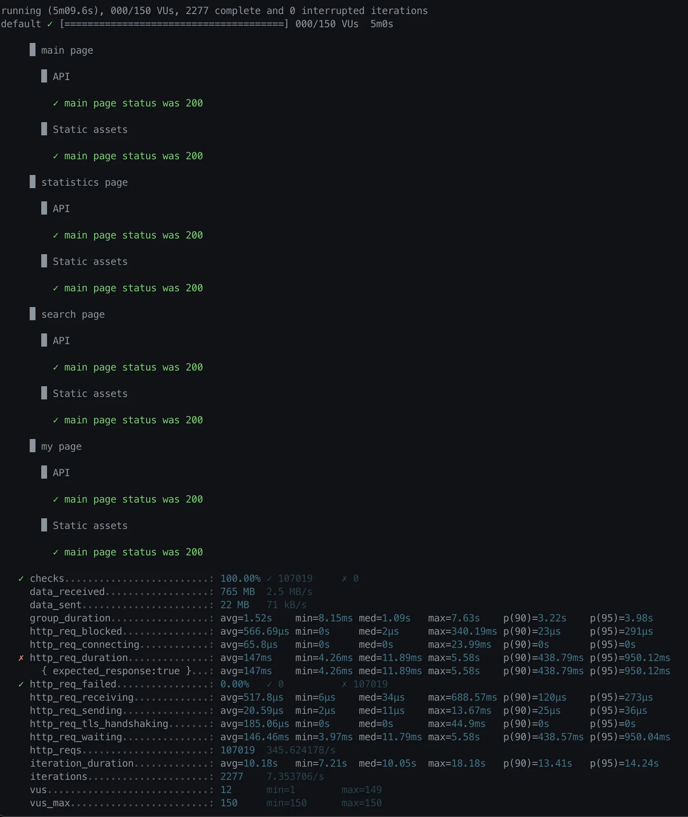Click the block marker beside "main page"
Viewport: 688px width, 817px height.
coord(33,50)
